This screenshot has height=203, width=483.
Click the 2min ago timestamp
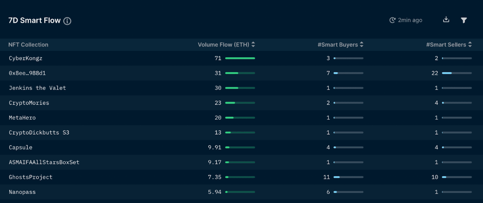[410, 20]
